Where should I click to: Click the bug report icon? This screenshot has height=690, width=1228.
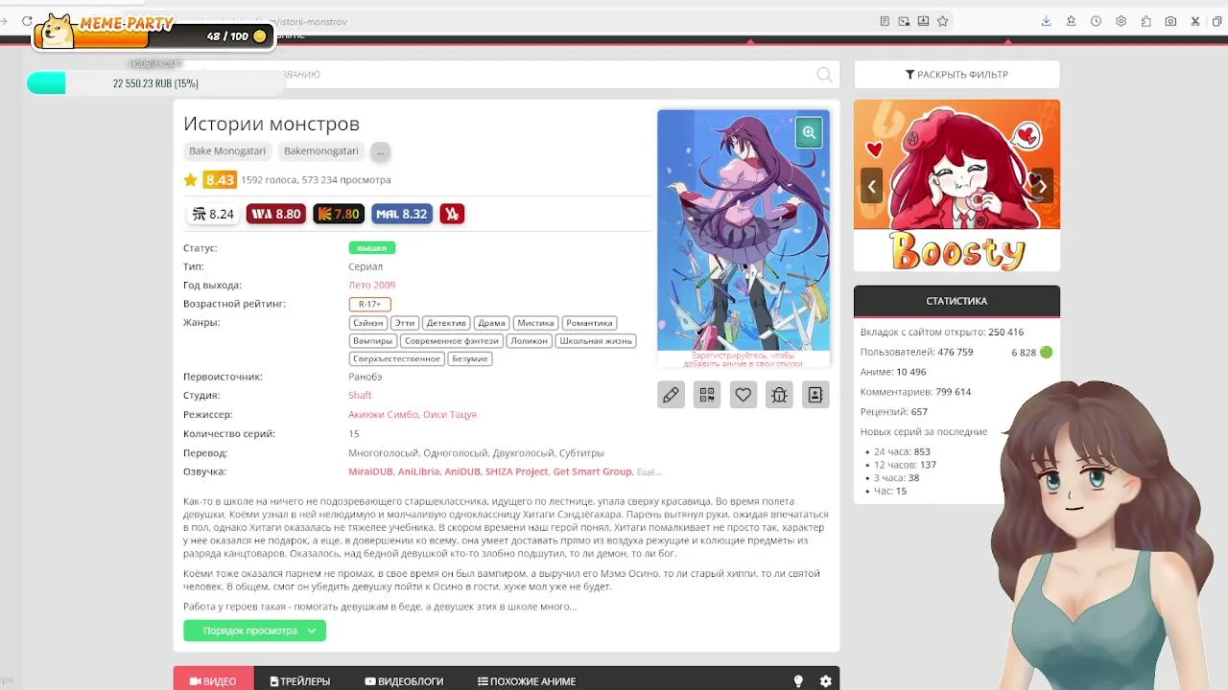779,394
